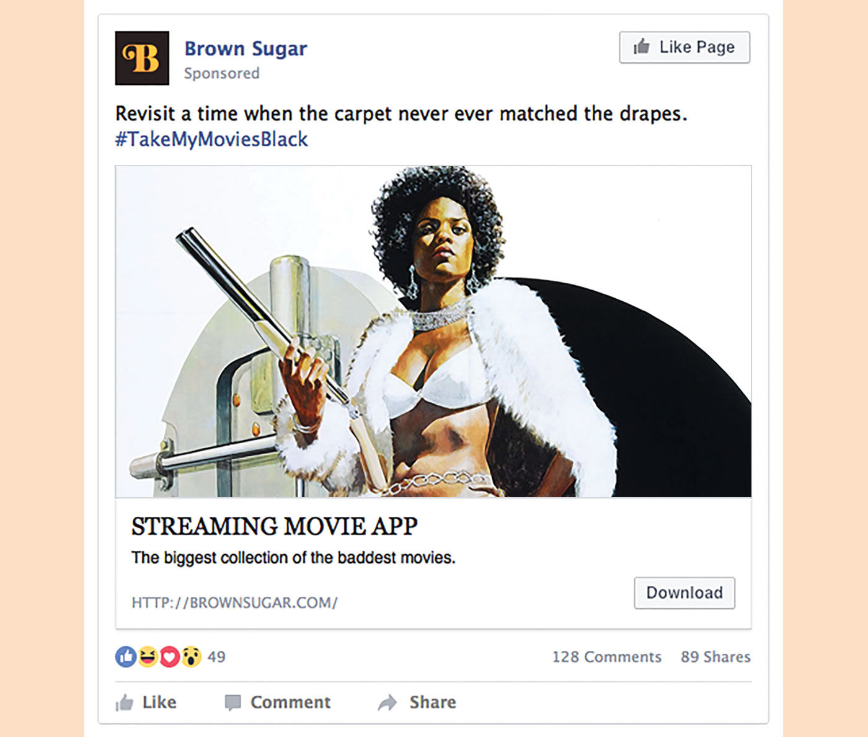868x737 pixels.
Task: Click the Wow surprised reaction emoji
Action: pos(192,656)
